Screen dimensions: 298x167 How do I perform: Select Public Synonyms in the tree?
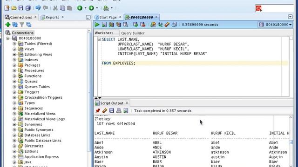pyautogui.click(x=39, y=130)
